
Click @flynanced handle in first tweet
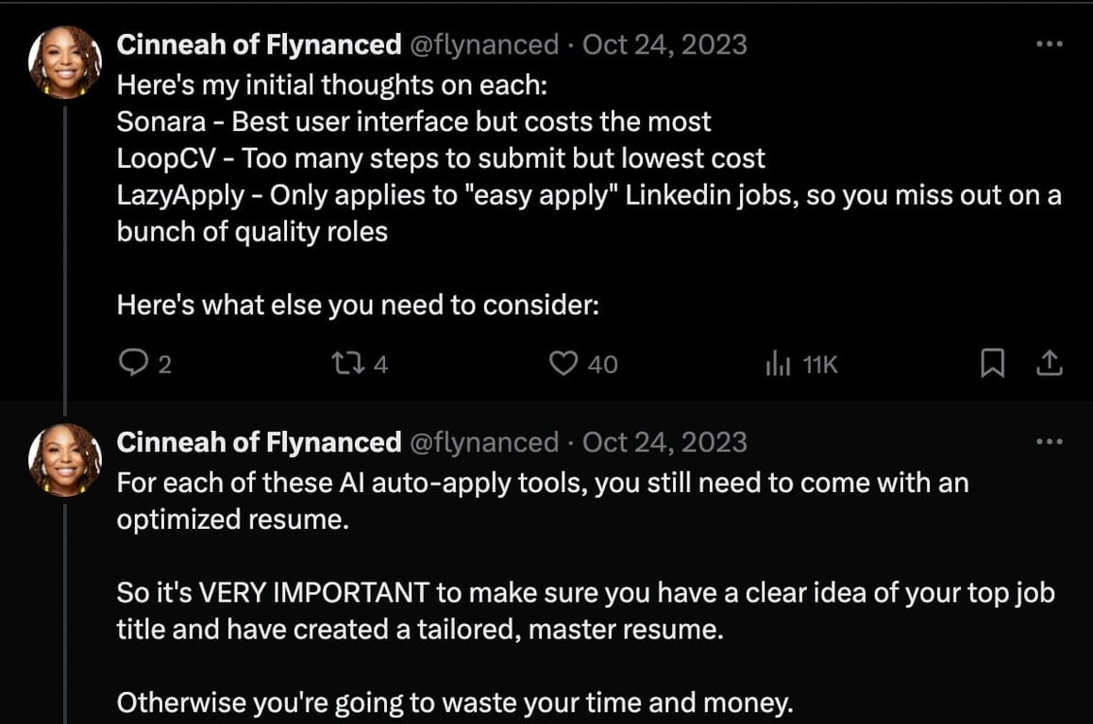484,44
